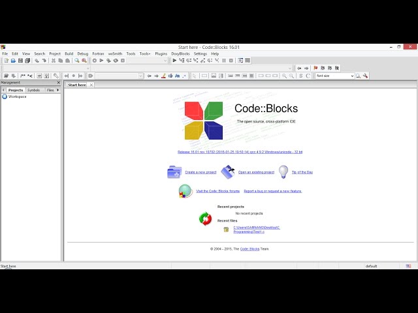Open the Build menu
The image size is (418, 313).
pos(69,53)
